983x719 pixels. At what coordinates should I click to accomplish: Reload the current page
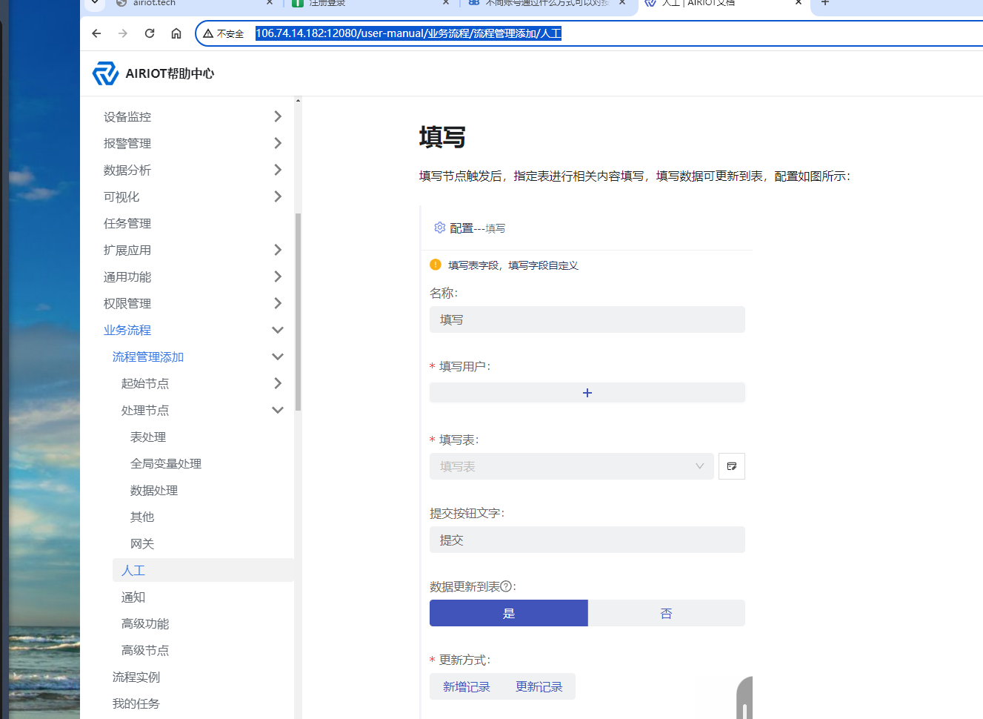[x=150, y=33]
